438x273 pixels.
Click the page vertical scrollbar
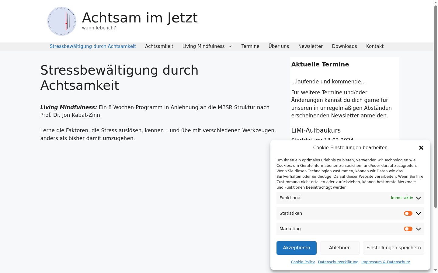click(436, 106)
